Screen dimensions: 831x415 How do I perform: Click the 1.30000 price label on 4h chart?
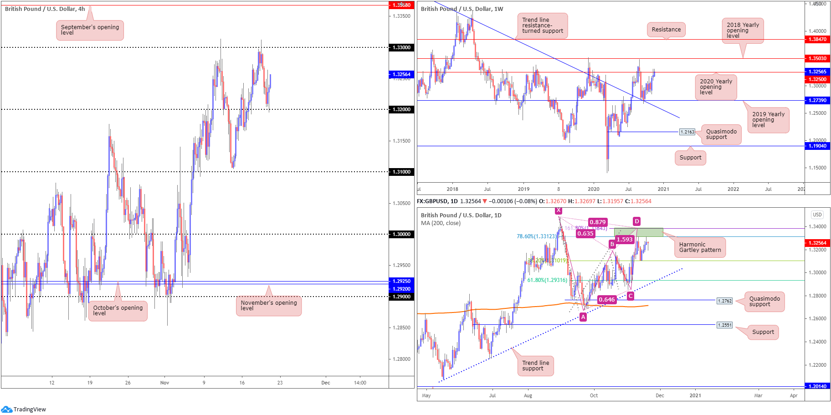click(x=401, y=234)
